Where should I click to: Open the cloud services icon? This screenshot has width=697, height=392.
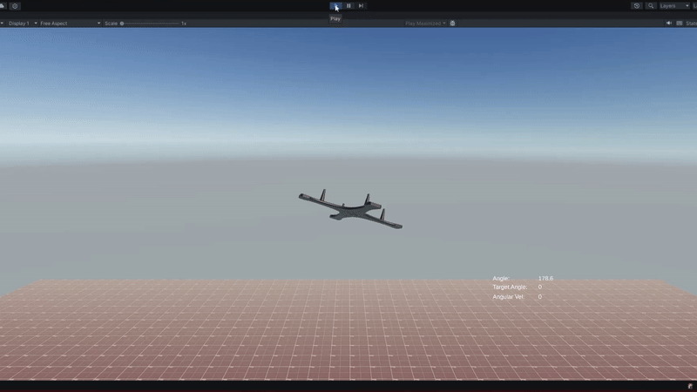coord(3,5)
